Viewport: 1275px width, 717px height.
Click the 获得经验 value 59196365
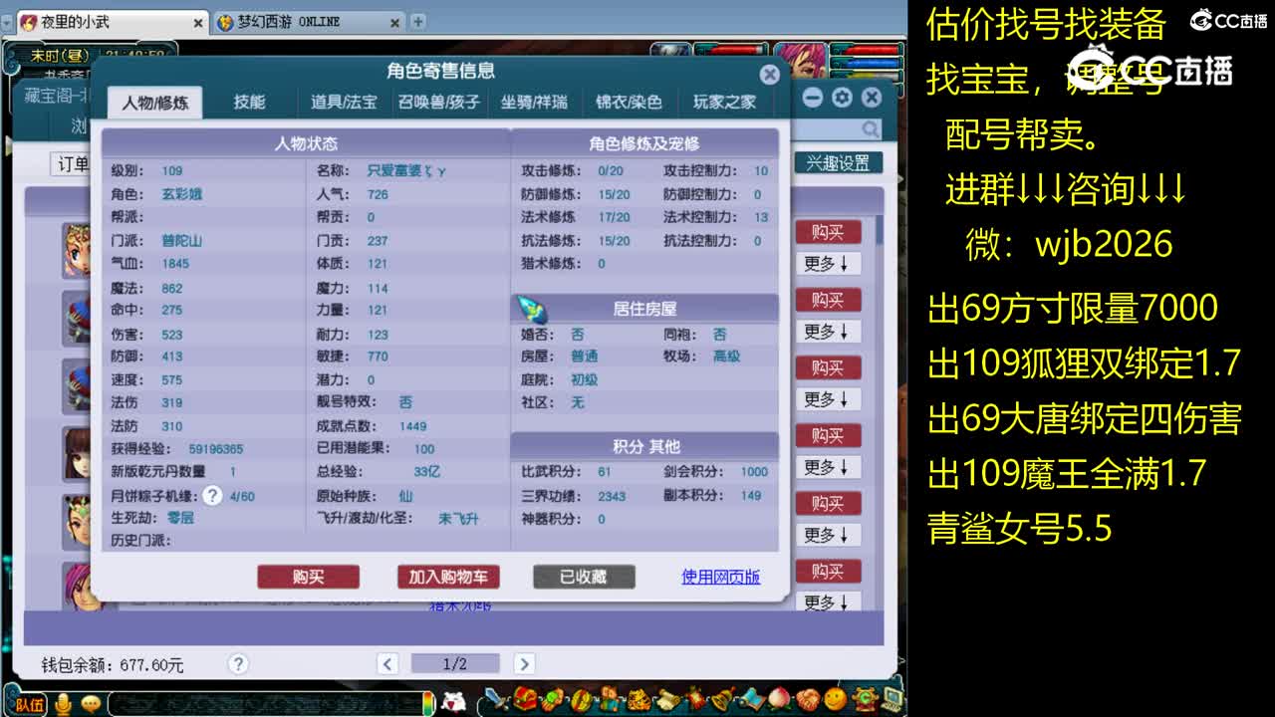click(216, 449)
